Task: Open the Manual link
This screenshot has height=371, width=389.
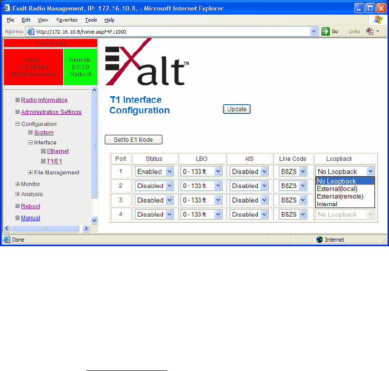Action: [x=31, y=218]
